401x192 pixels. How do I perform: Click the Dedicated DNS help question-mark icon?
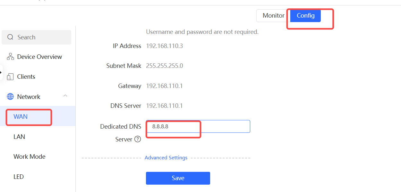point(138,139)
